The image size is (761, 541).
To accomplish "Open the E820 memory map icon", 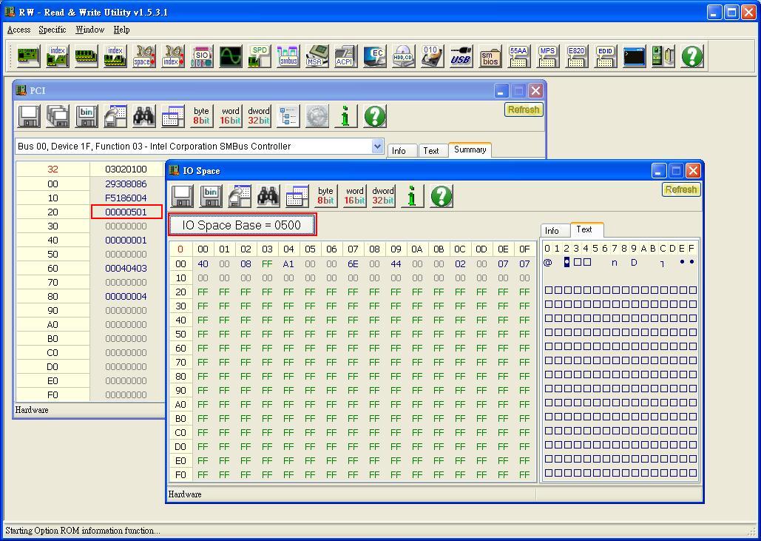I will pyautogui.click(x=576, y=56).
